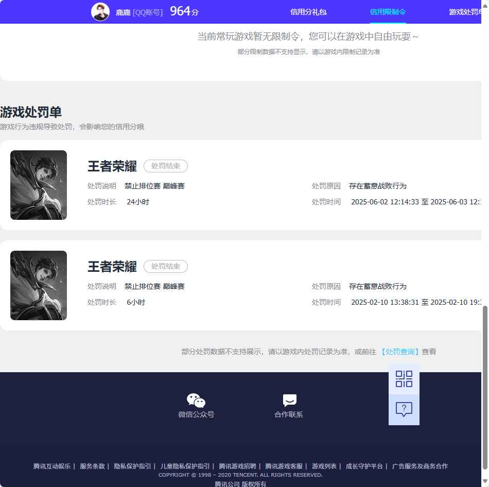489x487 pixels.
Task: Open hero thumbnail of the 24小时 punishment
Action: coord(39,185)
